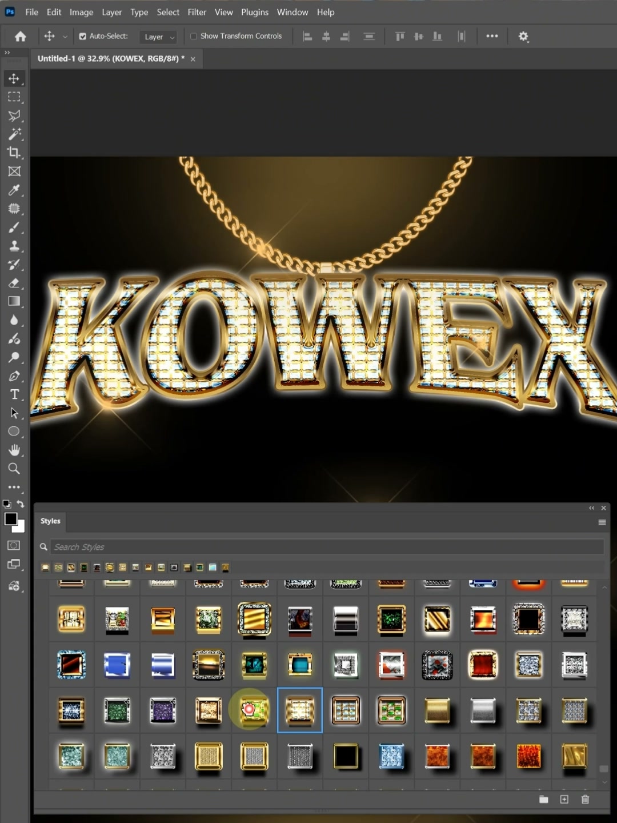Close the Untitled-1 document tab

193,59
